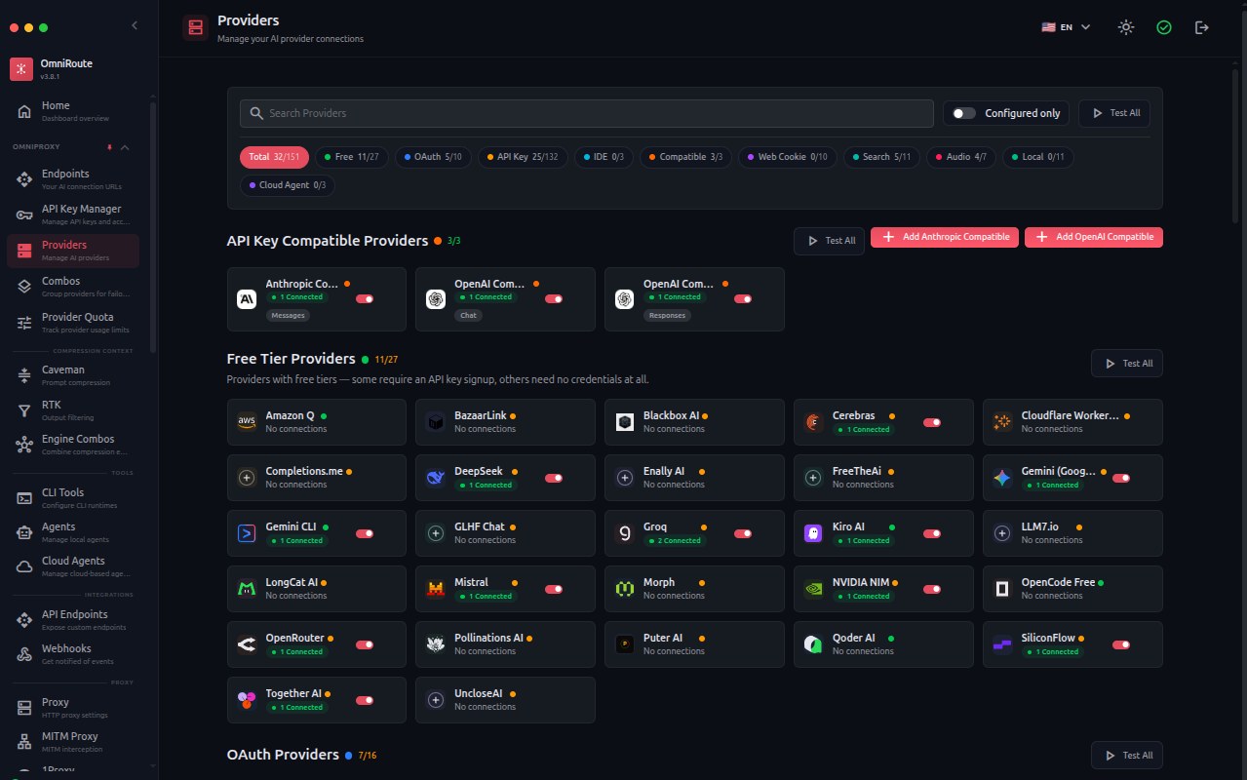The height and width of the screenshot is (780, 1247).
Task: Filter by OAuth 5/10 providers
Action: (x=434, y=156)
